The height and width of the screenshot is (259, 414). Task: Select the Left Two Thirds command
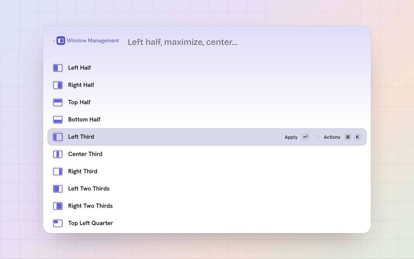click(x=207, y=189)
